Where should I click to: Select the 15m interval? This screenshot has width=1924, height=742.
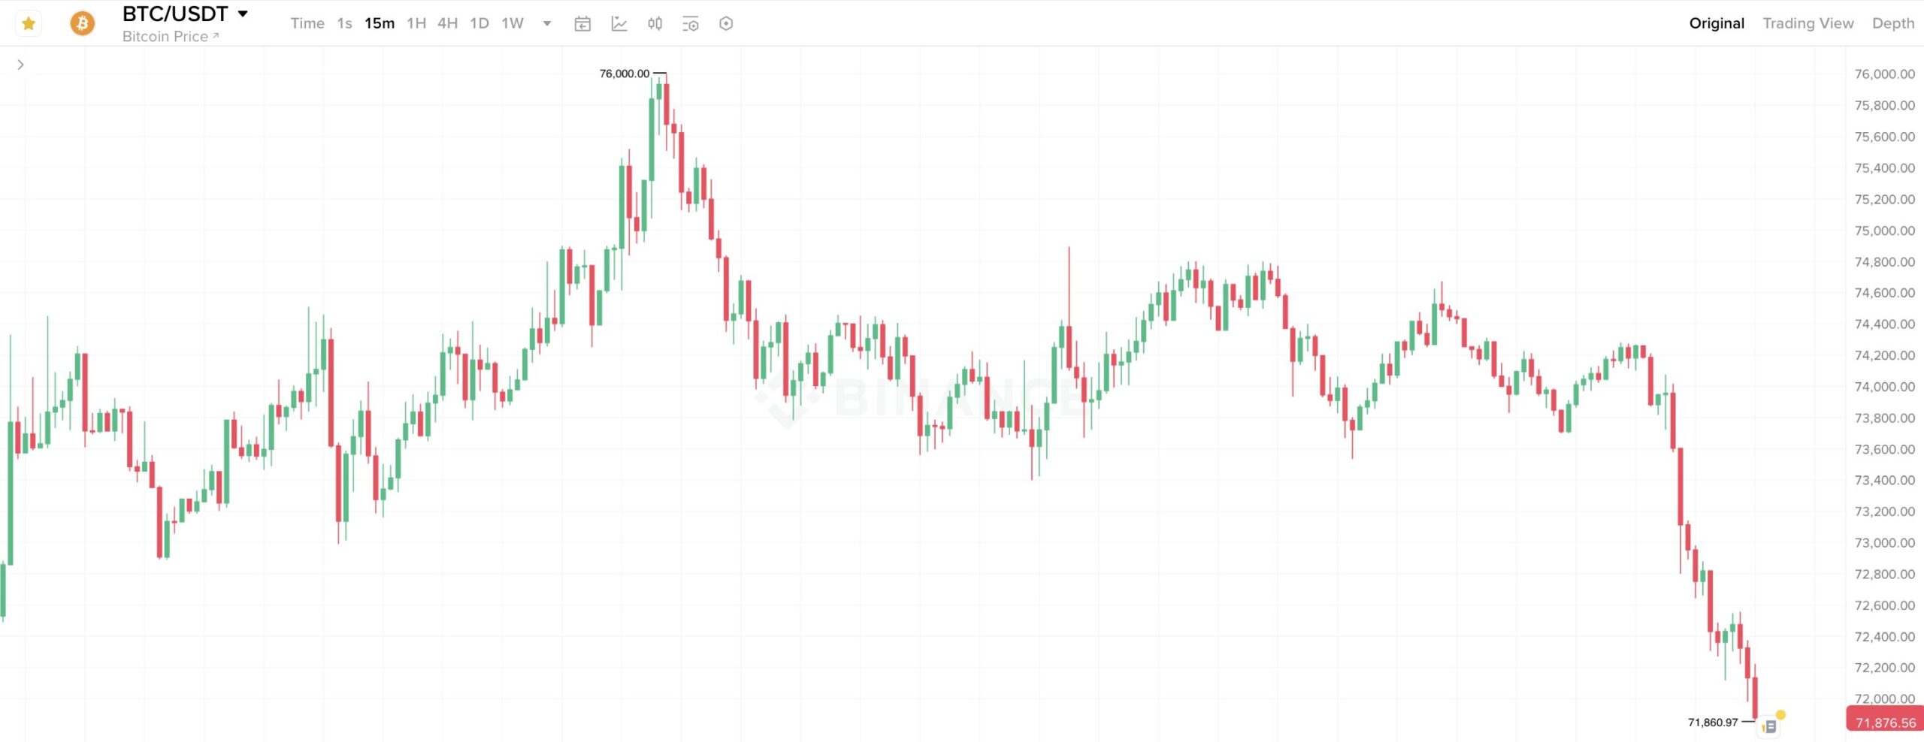380,23
